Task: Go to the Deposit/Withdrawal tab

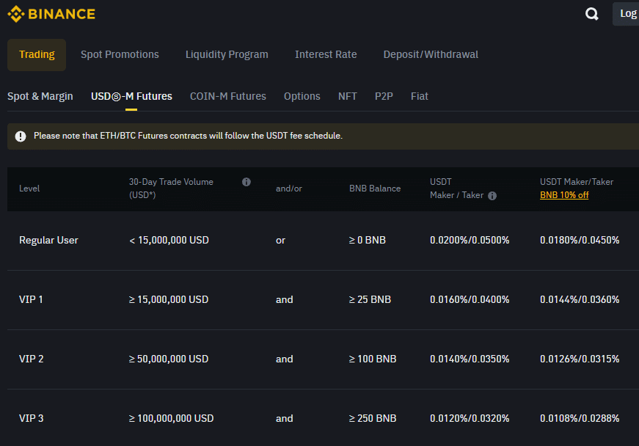Action: tap(431, 54)
